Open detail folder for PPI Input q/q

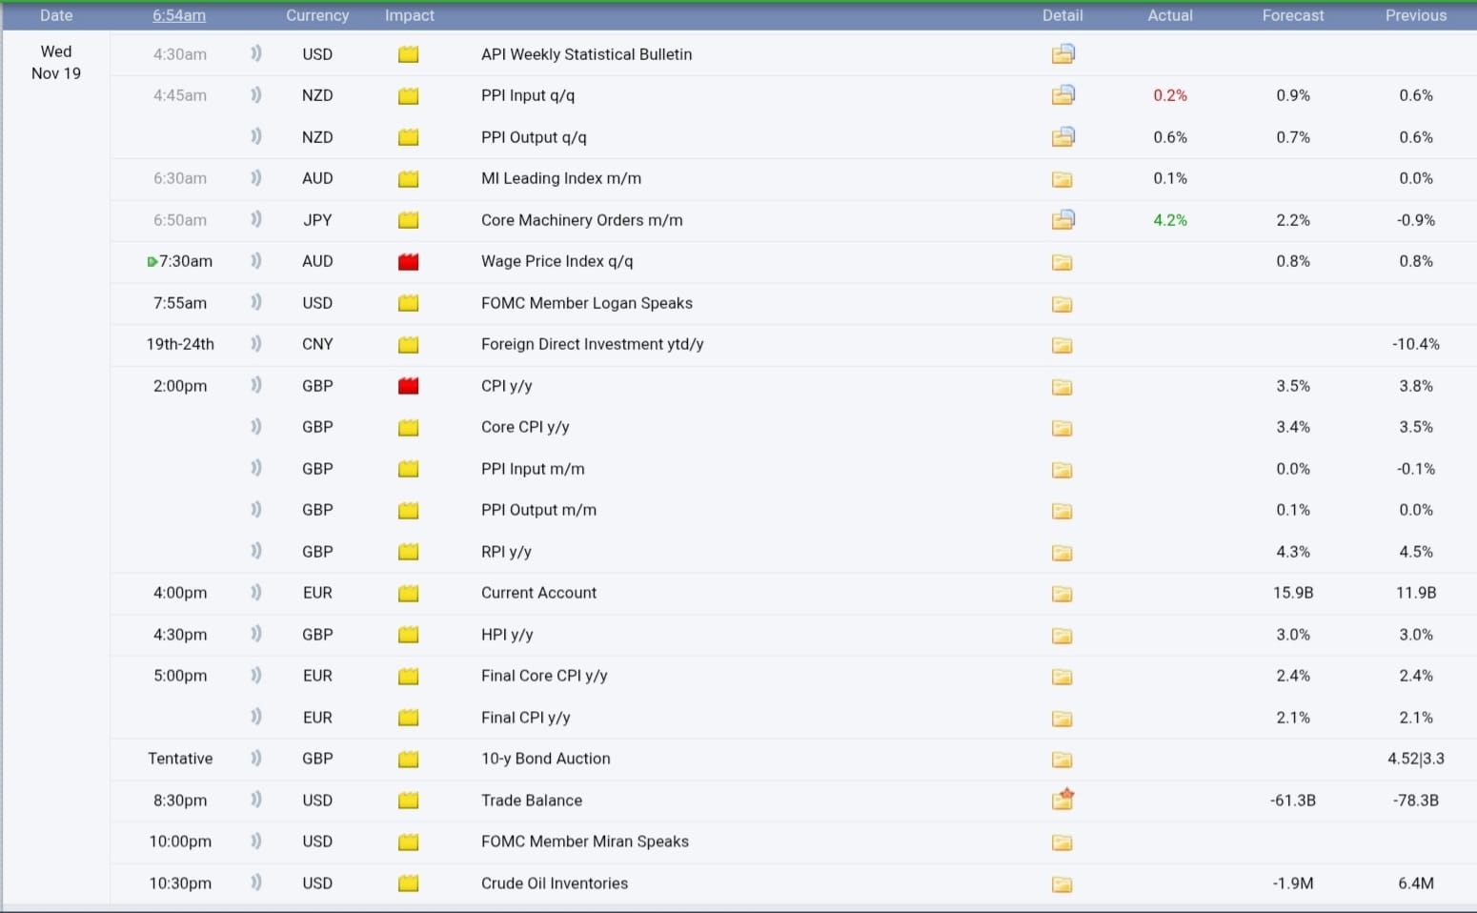(x=1062, y=95)
